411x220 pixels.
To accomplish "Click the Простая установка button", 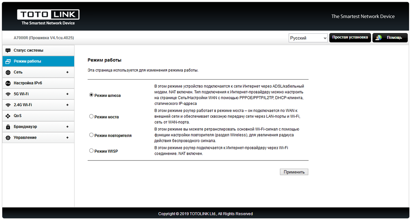I will click(350, 37).
